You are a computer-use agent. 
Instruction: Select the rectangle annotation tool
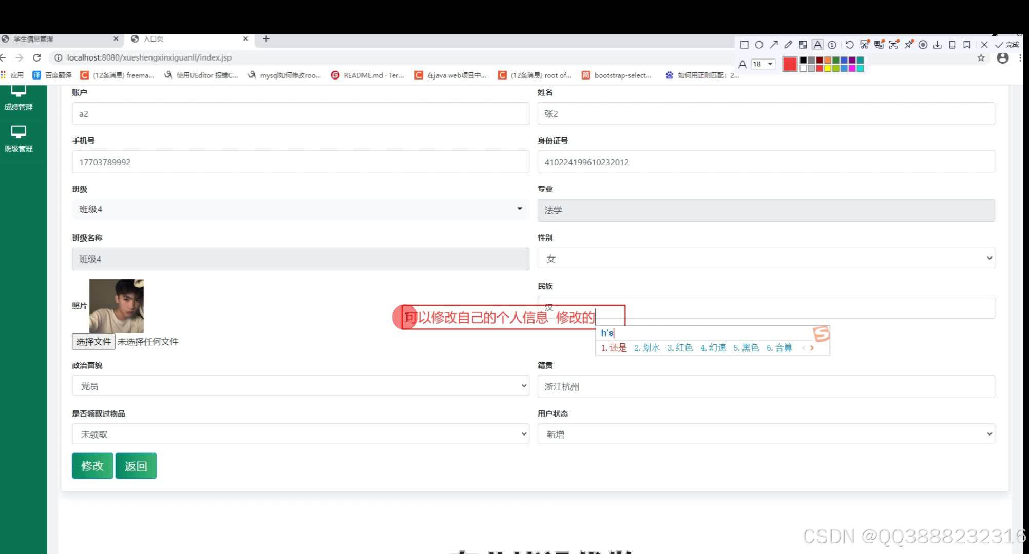coord(744,45)
